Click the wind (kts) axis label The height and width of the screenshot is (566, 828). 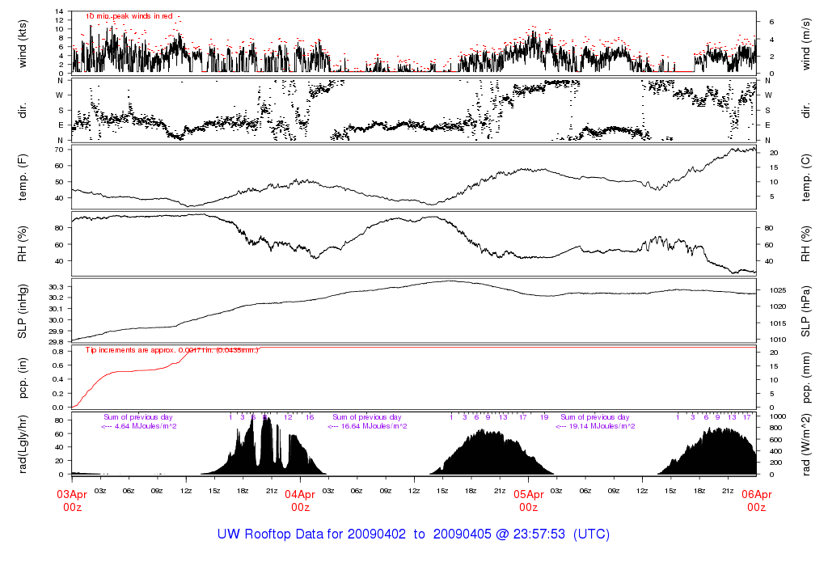point(22,44)
